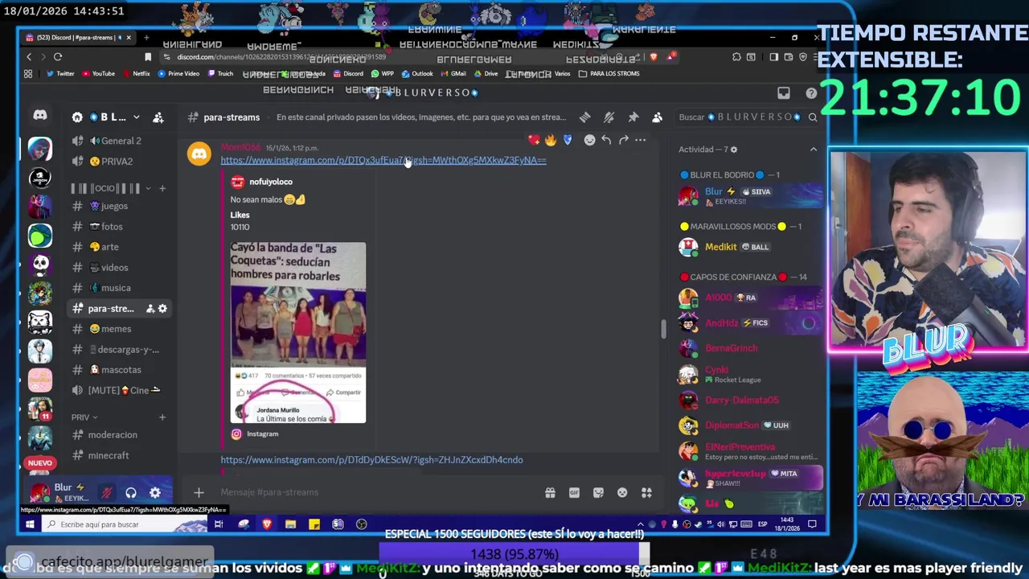Create invite for the para-streams channel
1029x579 pixels.
click(x=150, y=309)
